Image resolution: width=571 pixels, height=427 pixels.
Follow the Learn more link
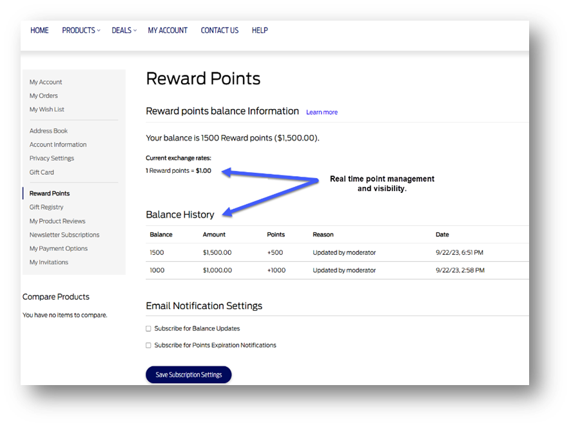[322, 112]
